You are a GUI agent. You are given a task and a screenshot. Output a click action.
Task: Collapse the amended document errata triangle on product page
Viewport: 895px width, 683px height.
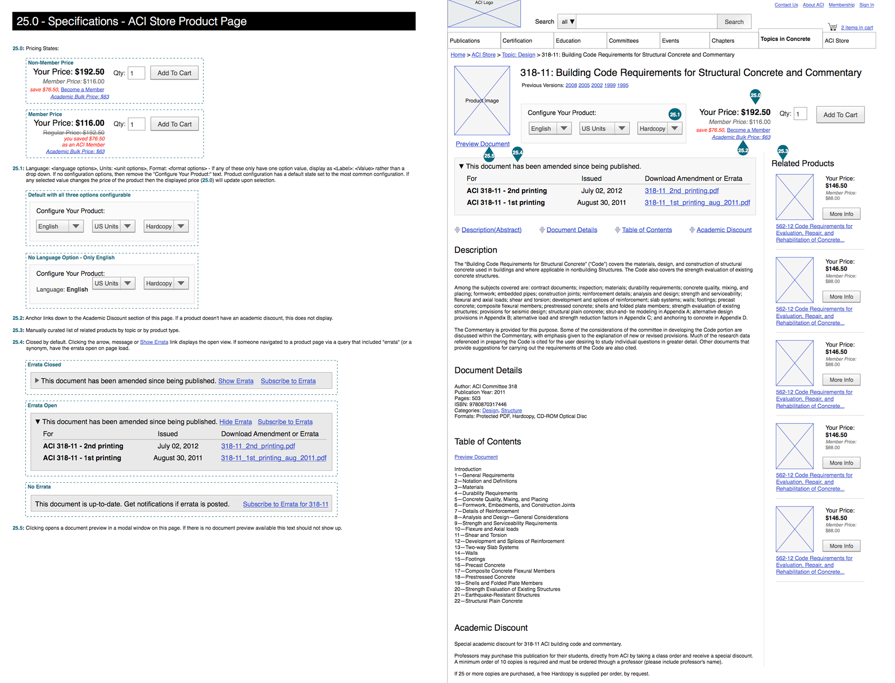click(461, 166)
